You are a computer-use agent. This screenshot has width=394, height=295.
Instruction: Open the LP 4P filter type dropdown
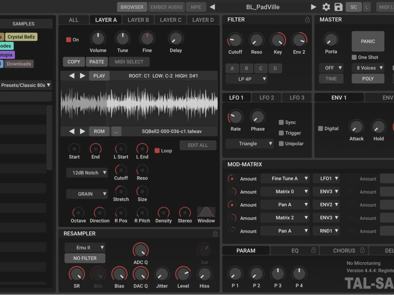pyautogui.click(x=246, y=79)
